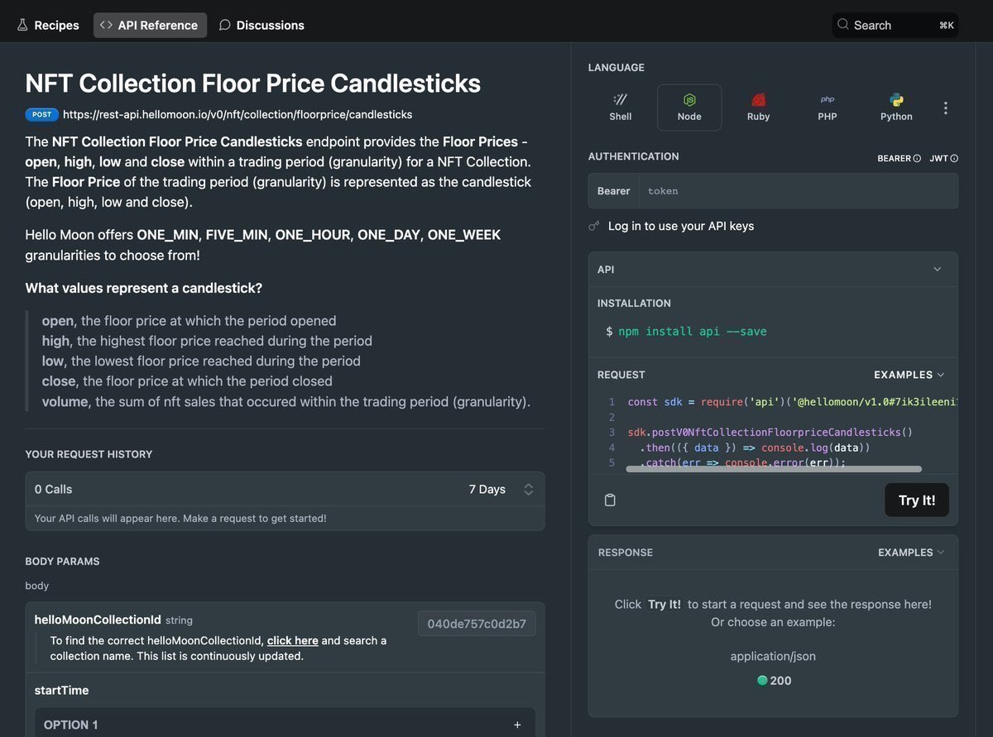Open the Request Examples dropdown
The image size is (993, 737).
[909, 375]
